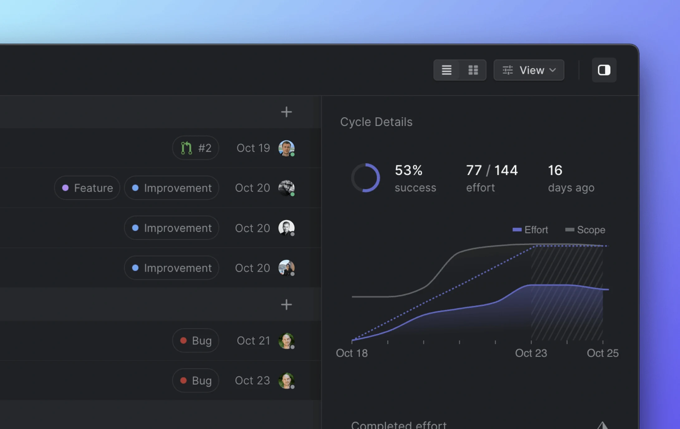Add issue to second group
680x429 pixels.
286,305
